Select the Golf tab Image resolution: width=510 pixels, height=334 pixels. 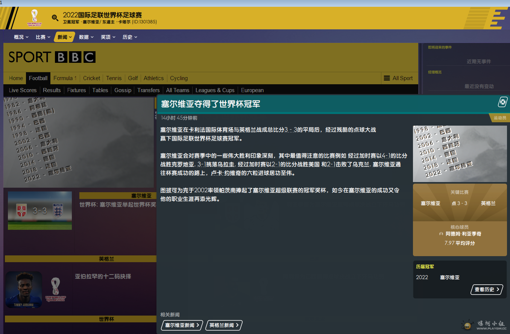coord(133,78)
